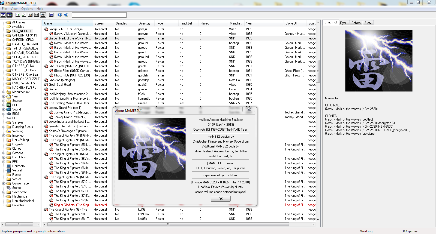Select the Raster tree item

pos(16,175)
